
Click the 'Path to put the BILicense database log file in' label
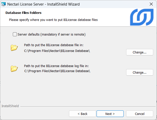[56, 66]
